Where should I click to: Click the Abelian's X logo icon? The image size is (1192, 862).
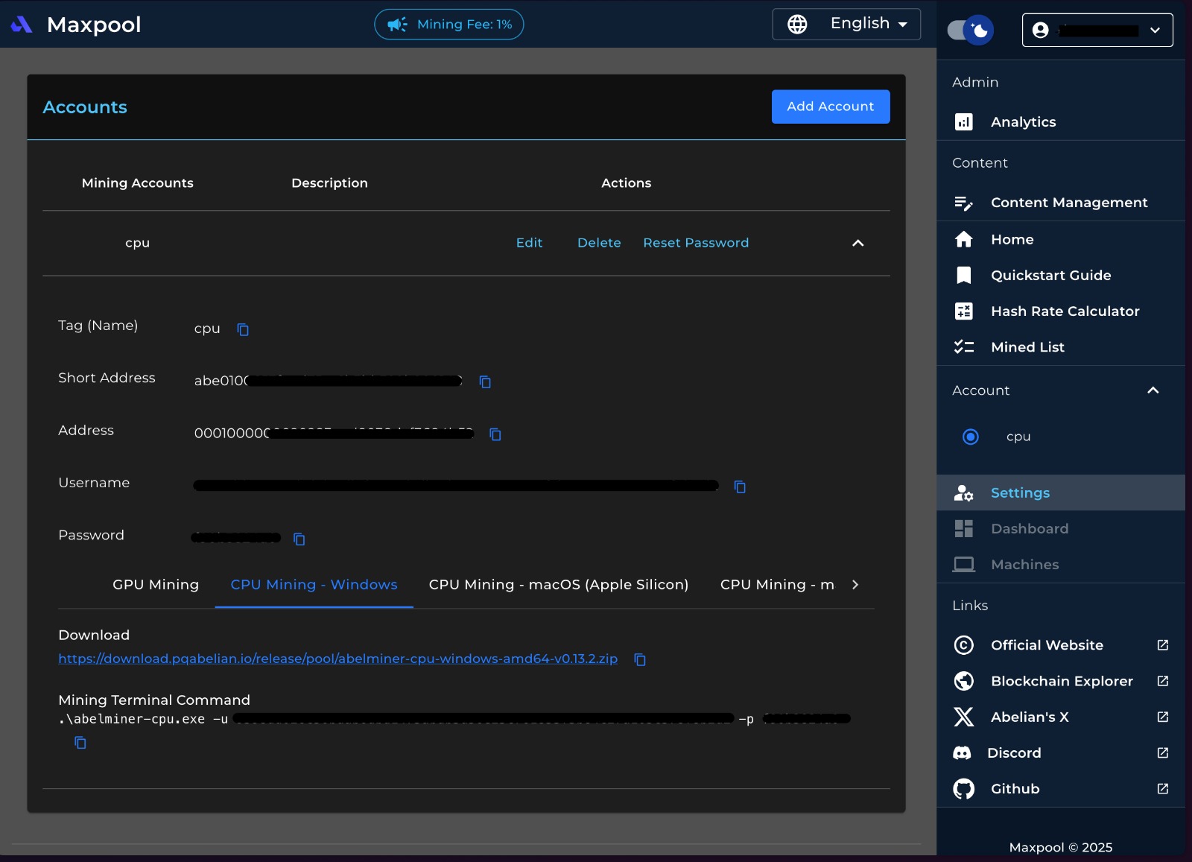[x=964, y=717]
